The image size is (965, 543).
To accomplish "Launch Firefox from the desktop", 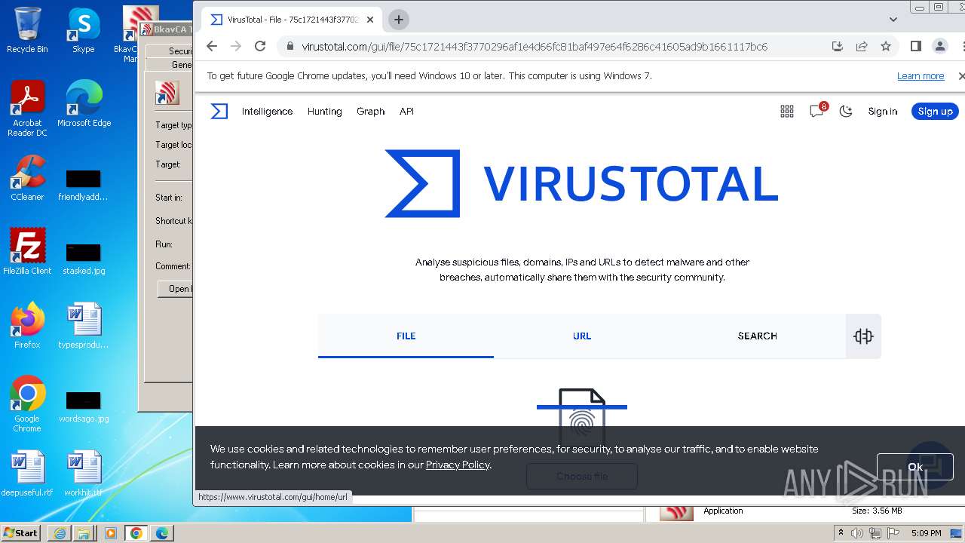I will point(27,325).
